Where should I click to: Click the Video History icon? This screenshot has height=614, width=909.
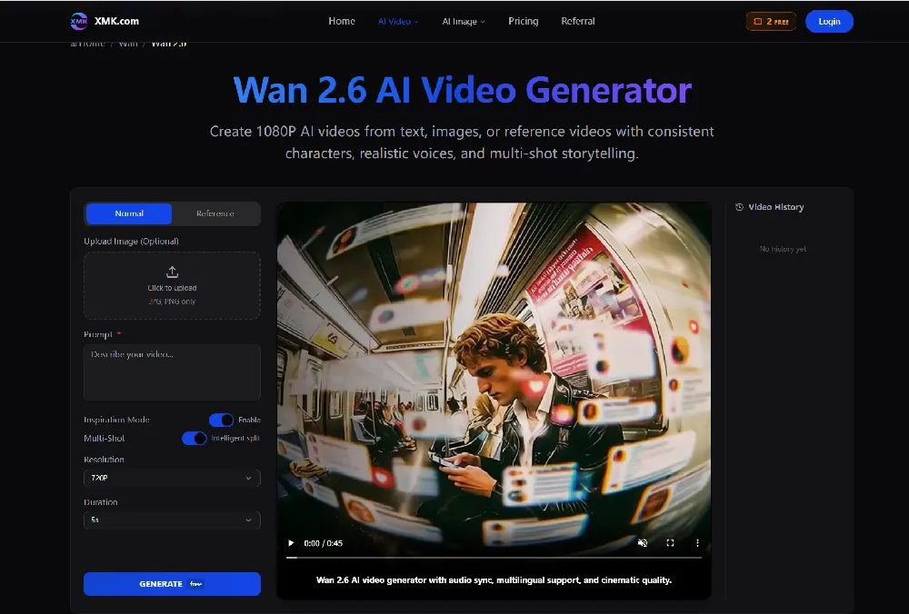click(738, 207)
